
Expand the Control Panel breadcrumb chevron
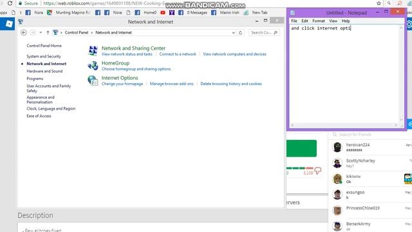pyautogui.click(x=91, y=33)
